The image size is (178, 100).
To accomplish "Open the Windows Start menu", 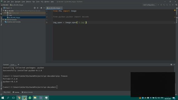I will pos(3,98).
